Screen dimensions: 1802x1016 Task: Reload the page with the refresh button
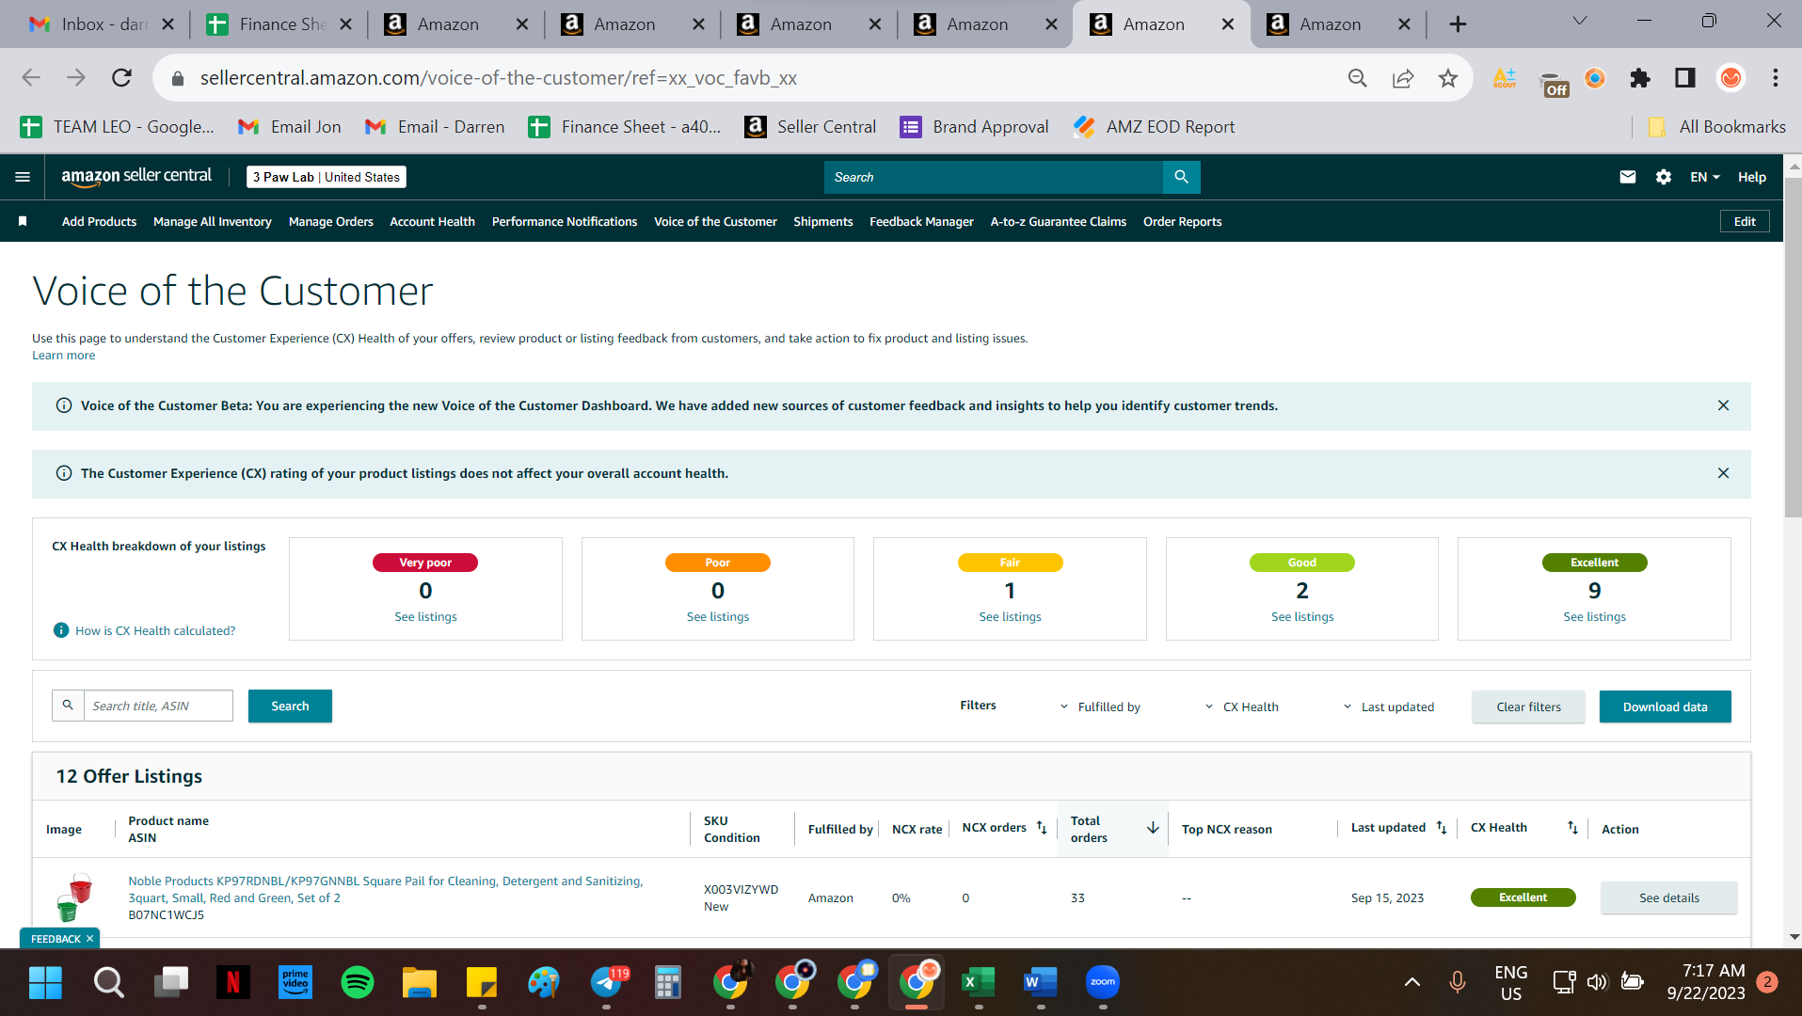point(121,78)
